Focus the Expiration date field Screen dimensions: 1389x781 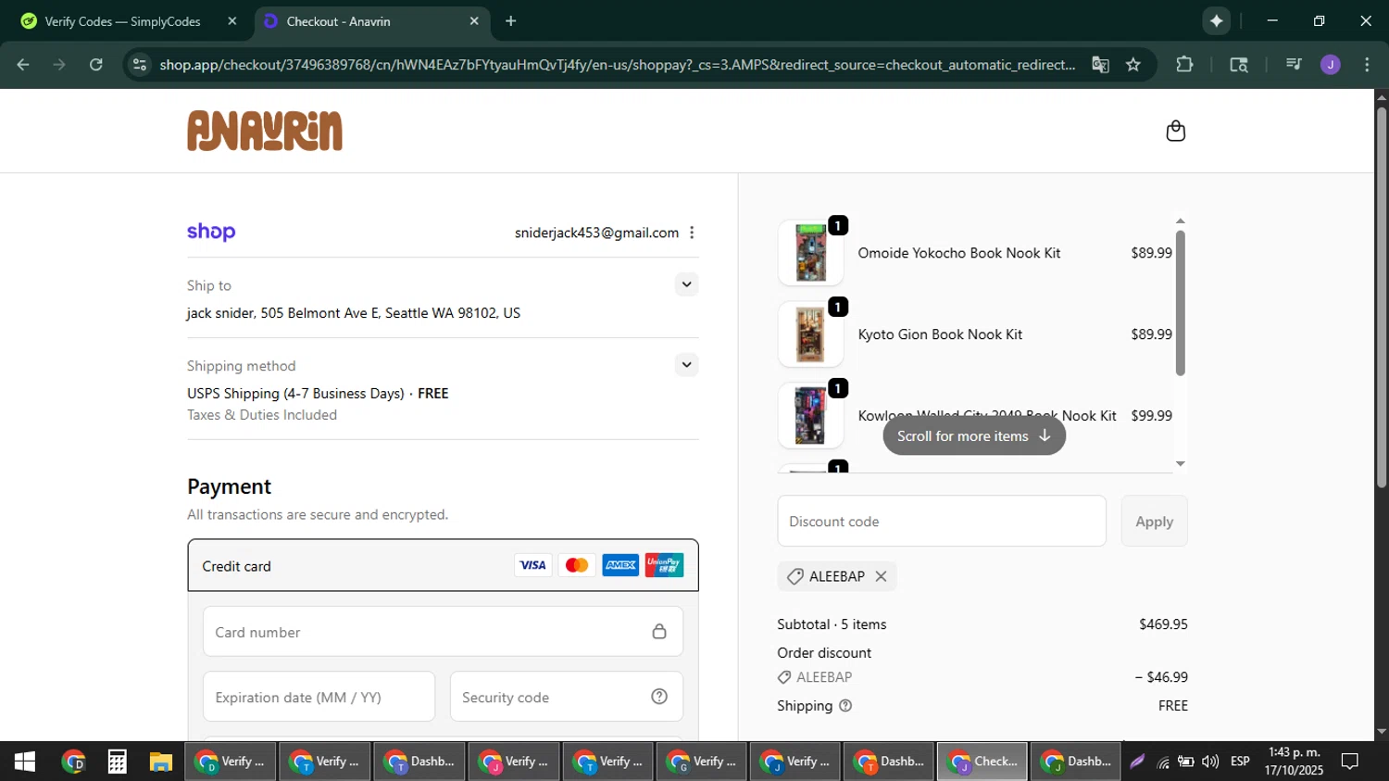pos(319,697)
